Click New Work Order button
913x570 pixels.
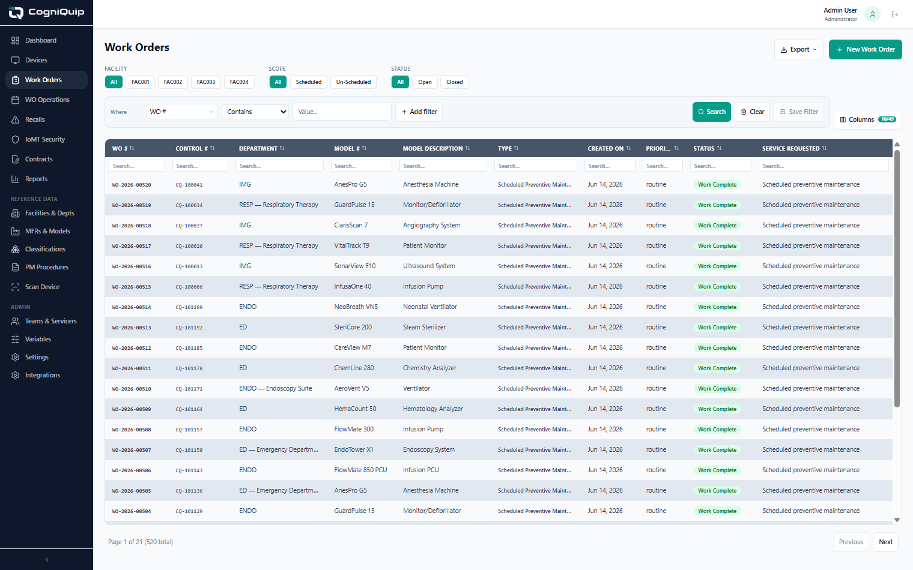[866, 49]
